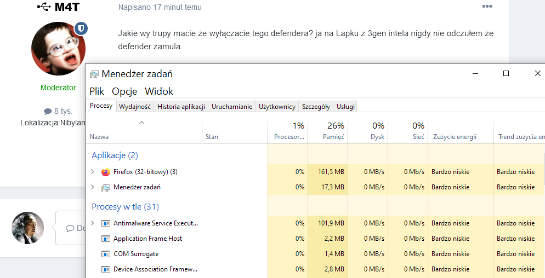The width and height of the screenshot is (545, 278).
Task: Click the Aplikacje (2) group header
Action: pos(115,155)
